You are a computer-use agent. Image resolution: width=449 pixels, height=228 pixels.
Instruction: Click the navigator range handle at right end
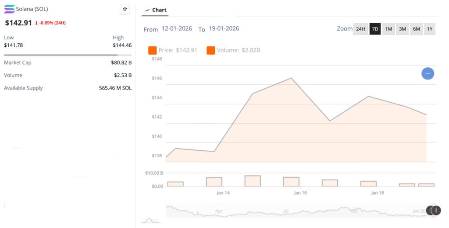point(435,211)
